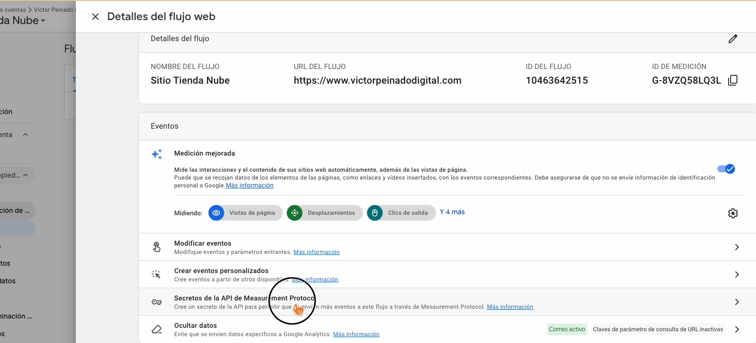Expand Ocultar datos with its chevron
Viewport: 756px width, 343px height.
click(x=737, y=329)
